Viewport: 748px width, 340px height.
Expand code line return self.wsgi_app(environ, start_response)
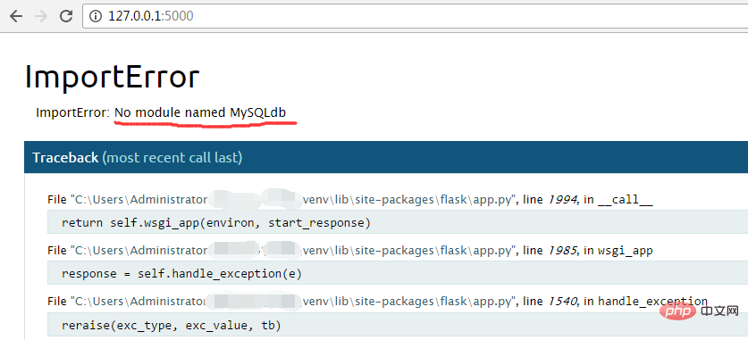(x=398, y=222)
